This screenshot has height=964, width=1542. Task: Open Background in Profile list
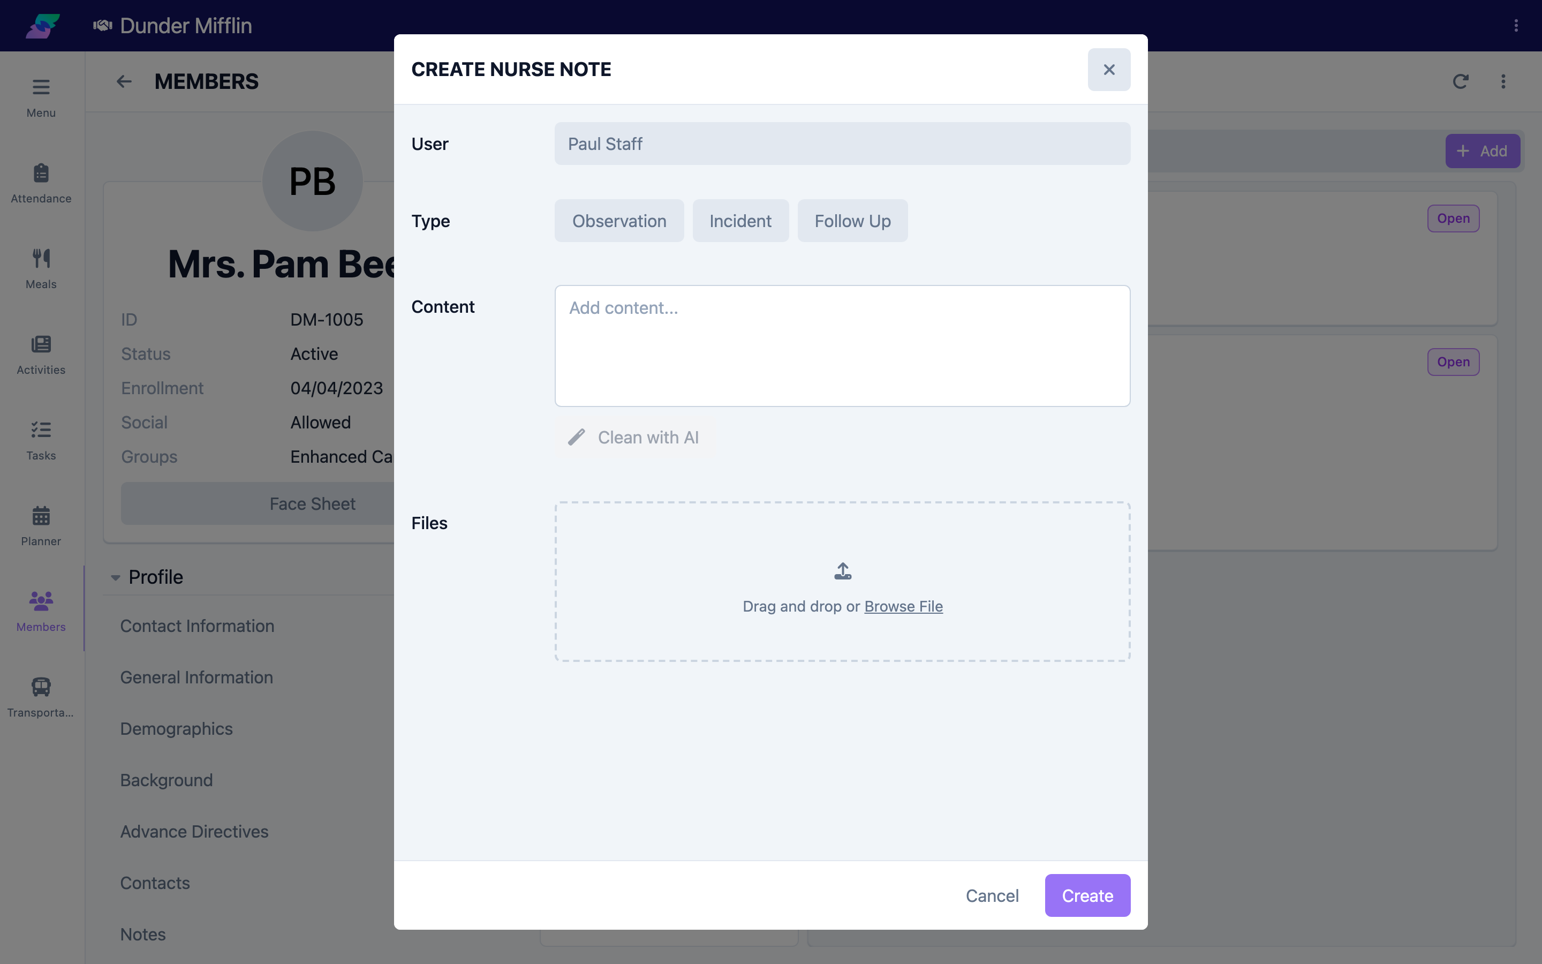pyautogui.click(x=167, y=780)
